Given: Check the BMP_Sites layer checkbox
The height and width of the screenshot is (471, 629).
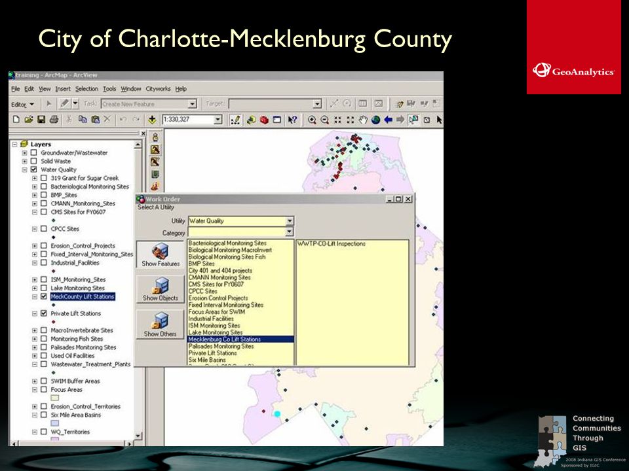Looking at the screenshot, I should [44, 195].
